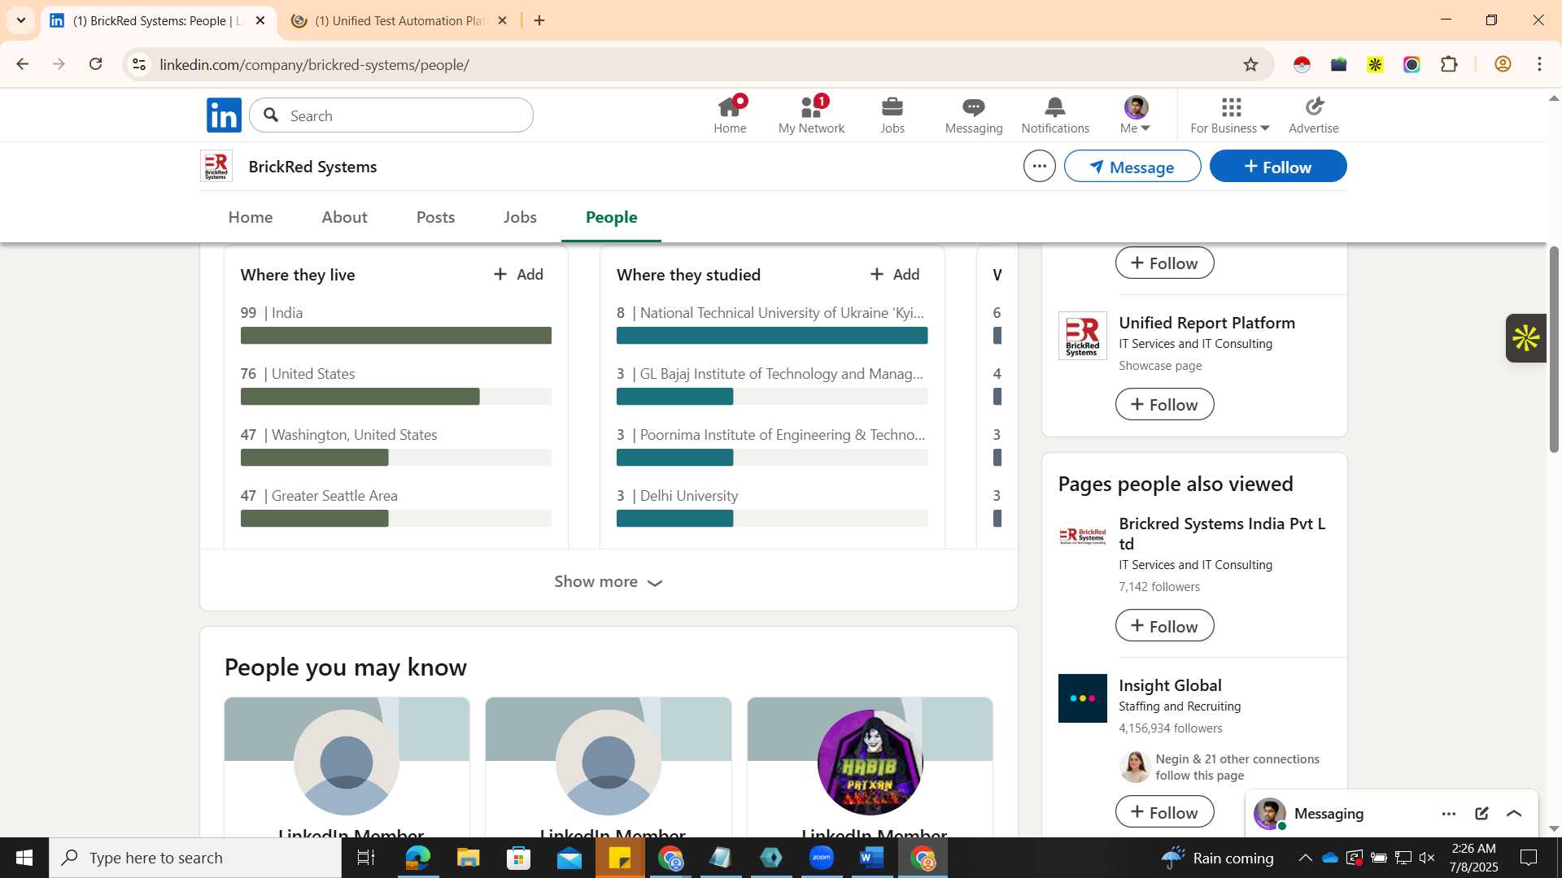Click browser back arrow
The height and width of the screenshot is (878, 1562).
[22, 64]
